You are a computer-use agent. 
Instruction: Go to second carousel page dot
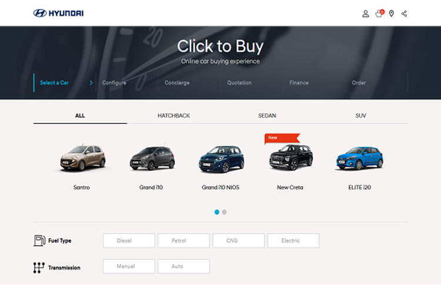pyautogui.click(x=224, y=212)
